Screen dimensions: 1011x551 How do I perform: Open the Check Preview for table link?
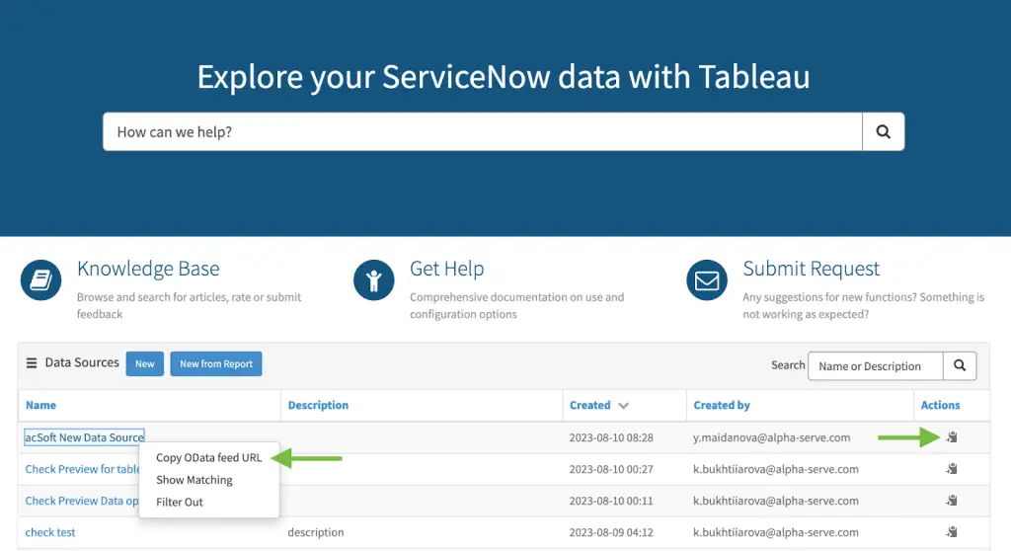pos(82,469)
